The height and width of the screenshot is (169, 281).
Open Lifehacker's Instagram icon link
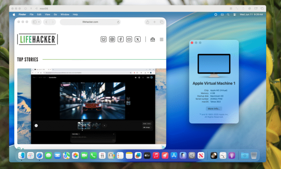[x=112, y=39]
